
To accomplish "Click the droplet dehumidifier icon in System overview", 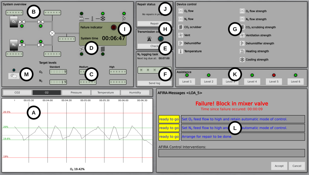I will tap(124, 18).
